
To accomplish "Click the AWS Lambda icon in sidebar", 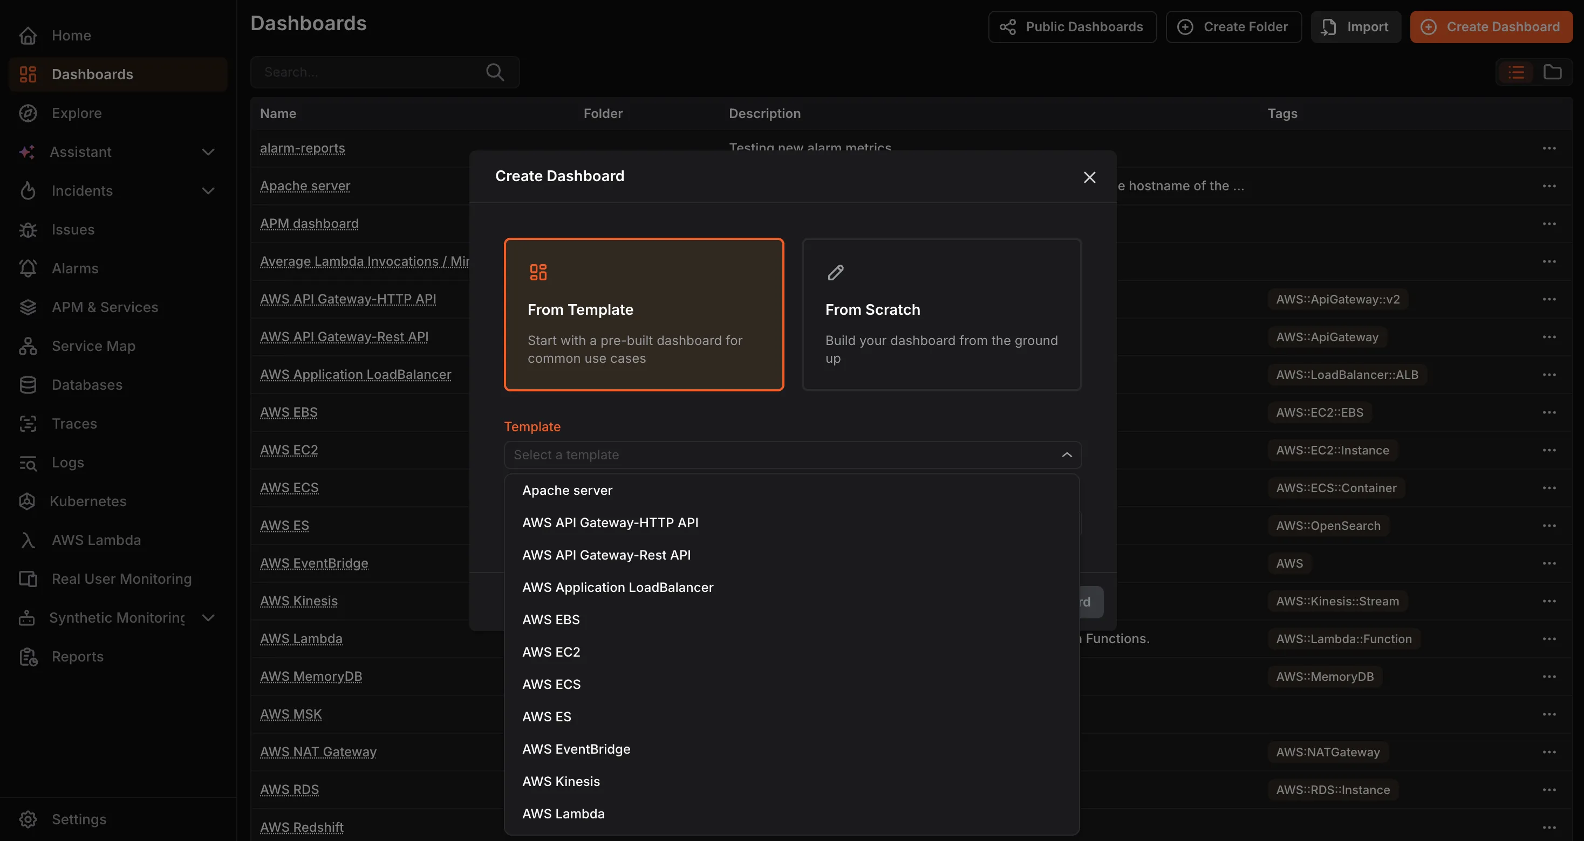I will click(x=28, y=540).
